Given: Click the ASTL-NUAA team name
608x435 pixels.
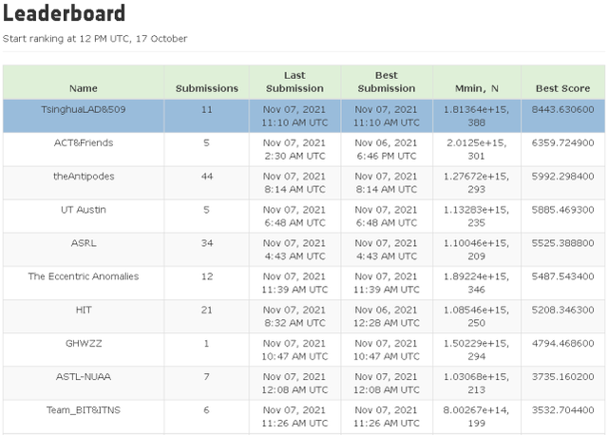Looking at the screenshot, I should tap(84, 376).
